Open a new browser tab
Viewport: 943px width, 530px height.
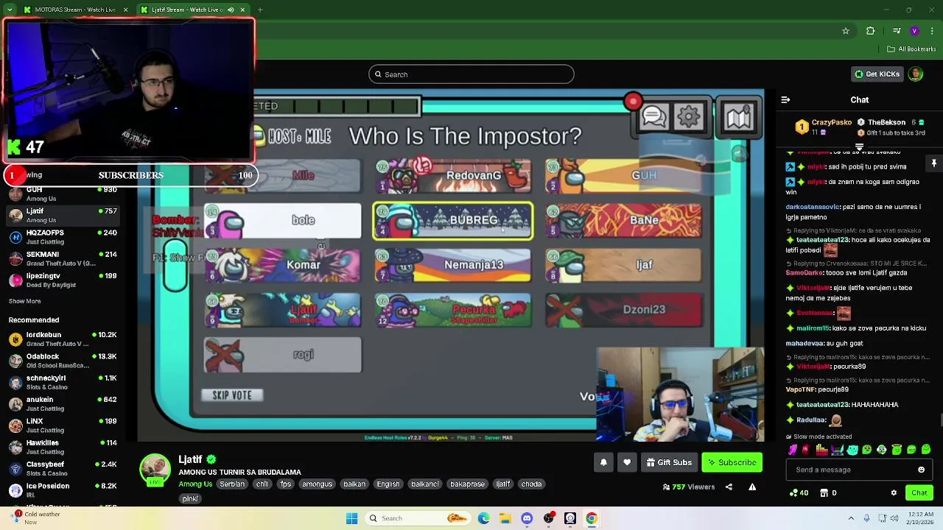click(x=260, y=10)
